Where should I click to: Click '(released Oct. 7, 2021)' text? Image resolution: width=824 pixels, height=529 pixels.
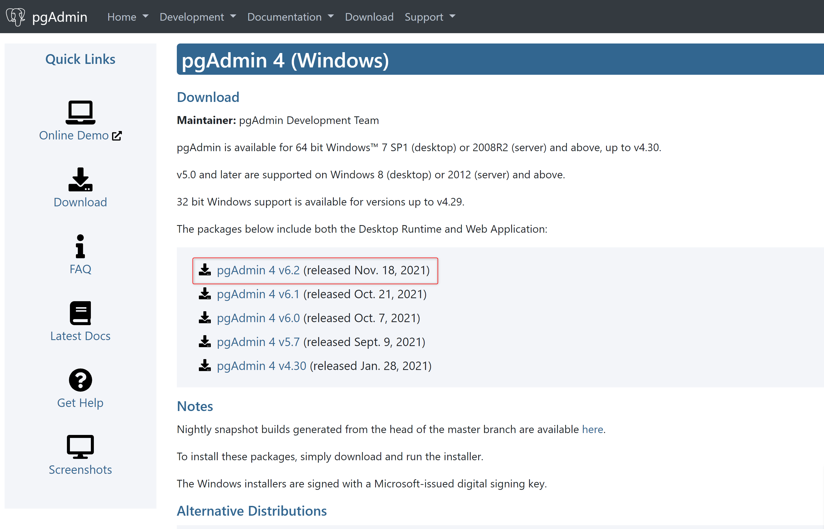(x=362, y=318)
